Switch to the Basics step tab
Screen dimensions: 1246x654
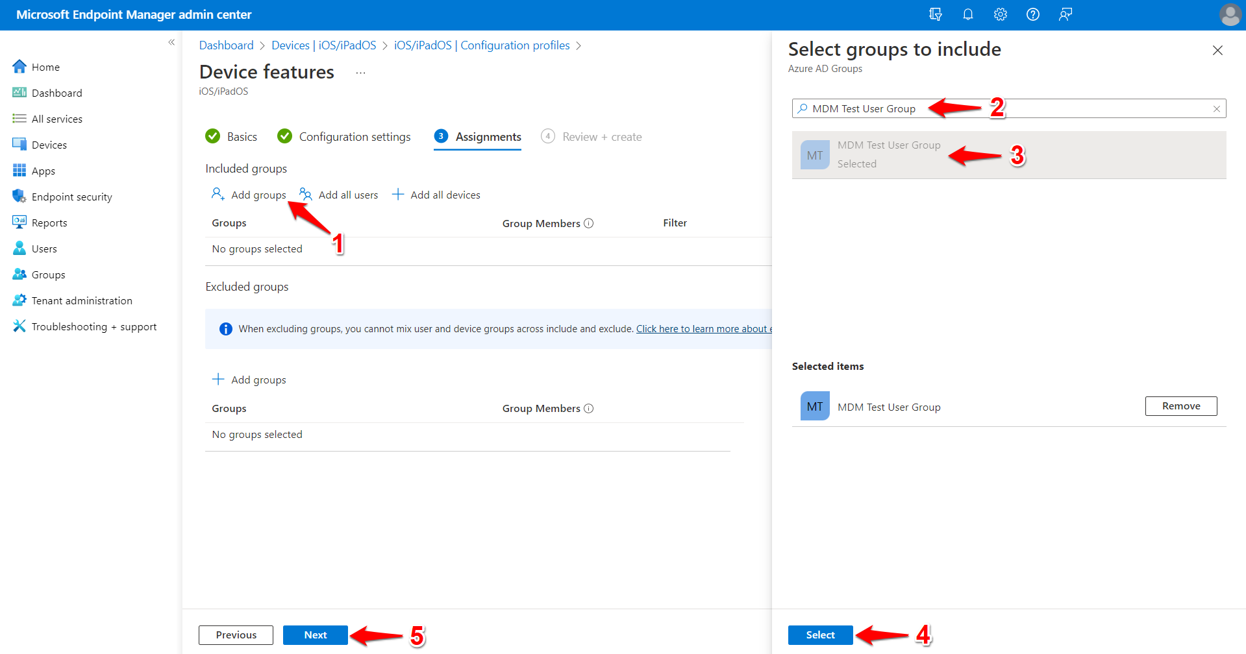click(x=231, y=136)
